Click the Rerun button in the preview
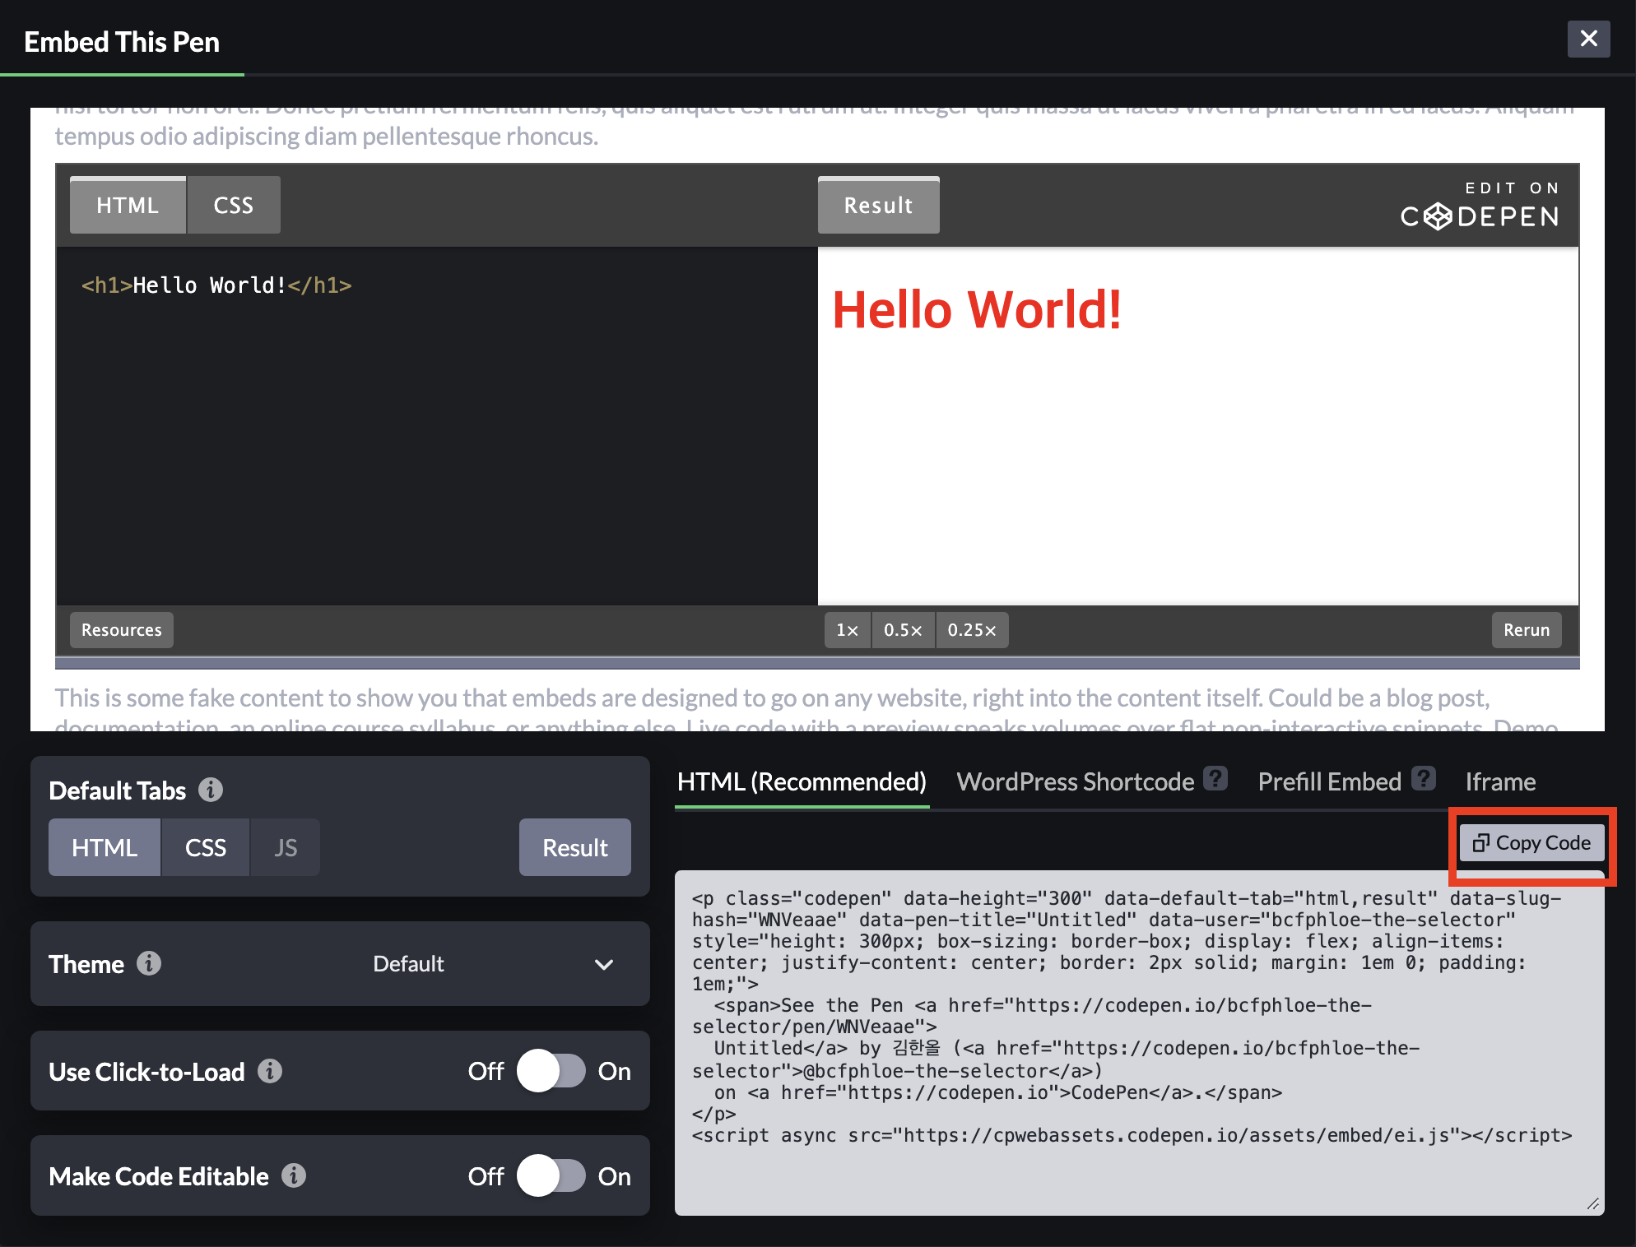1636x1247 pixels. click(1527, 630)
